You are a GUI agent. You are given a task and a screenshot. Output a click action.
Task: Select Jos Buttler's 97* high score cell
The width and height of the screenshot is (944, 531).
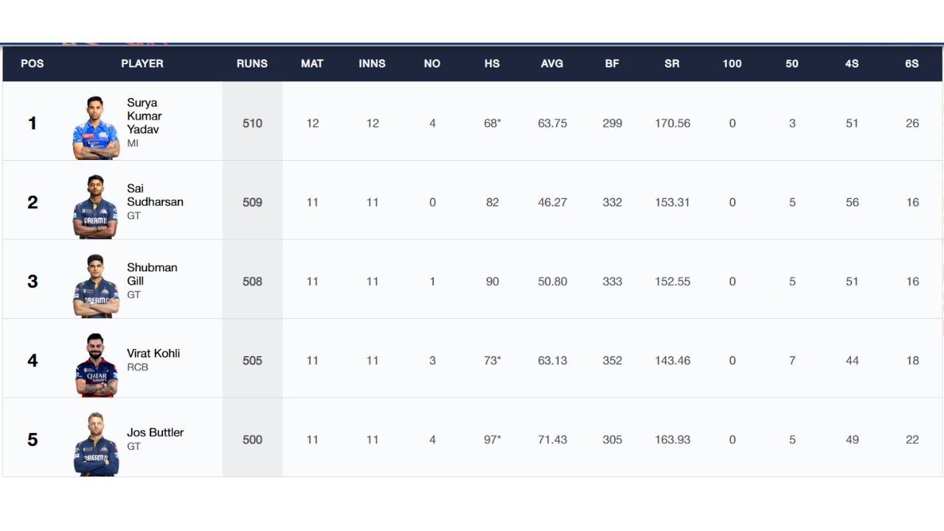click(493, 440)
